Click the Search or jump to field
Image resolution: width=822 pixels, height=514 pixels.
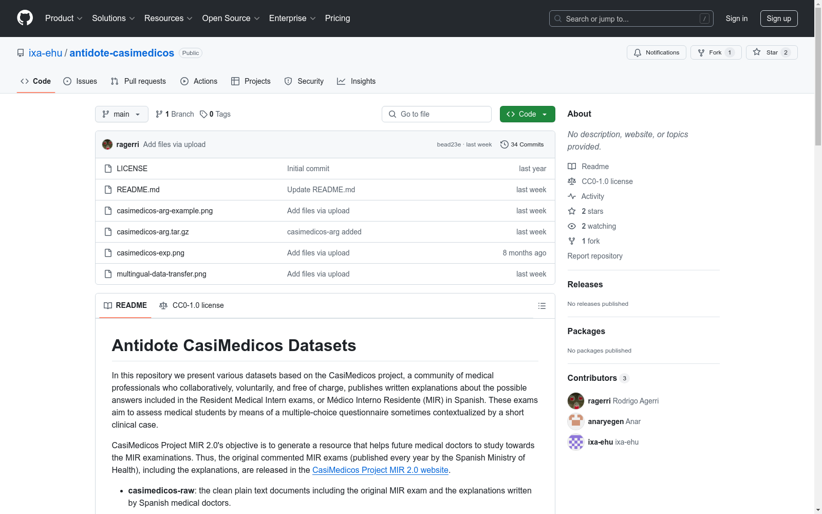[631, 19]
